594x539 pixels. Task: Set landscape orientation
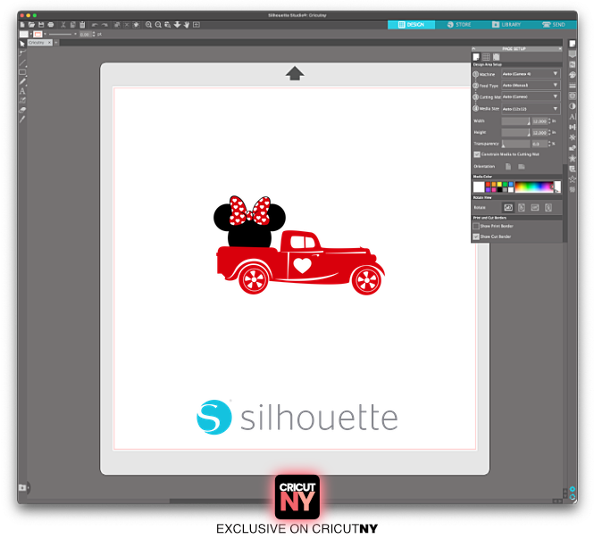coord(522,167)
